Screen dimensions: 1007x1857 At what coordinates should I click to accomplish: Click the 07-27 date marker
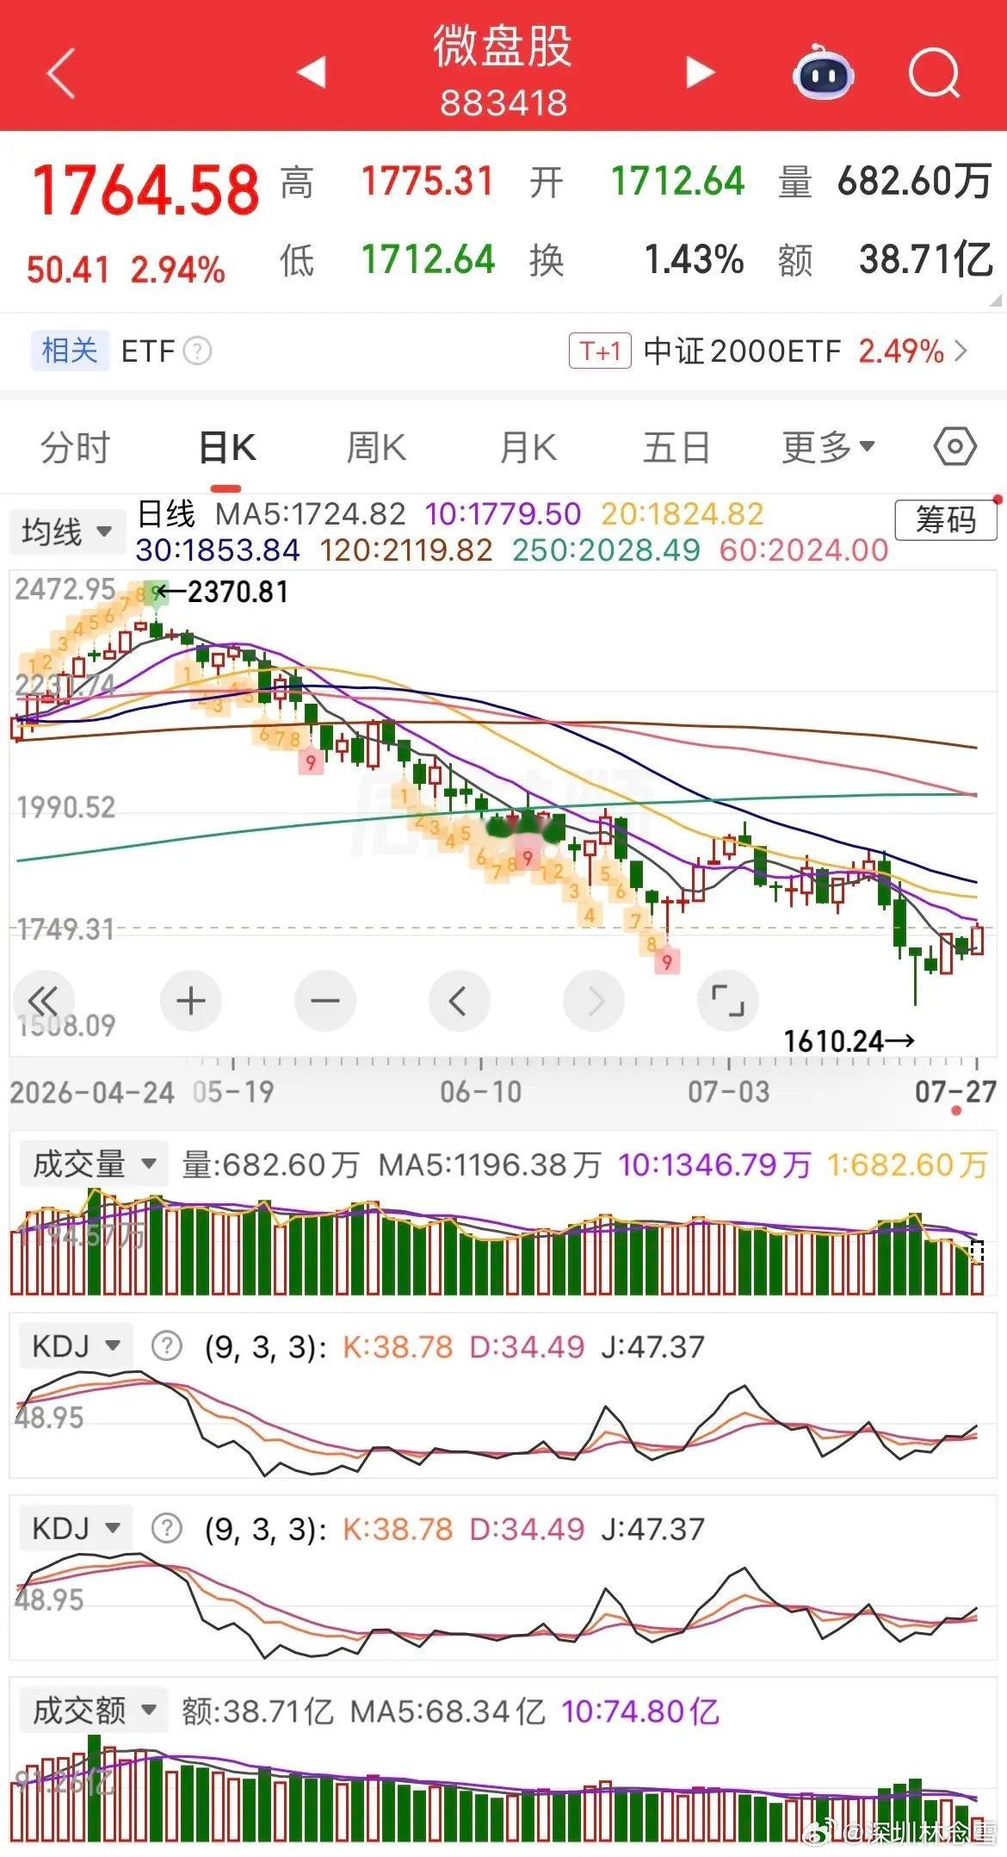956,1091
